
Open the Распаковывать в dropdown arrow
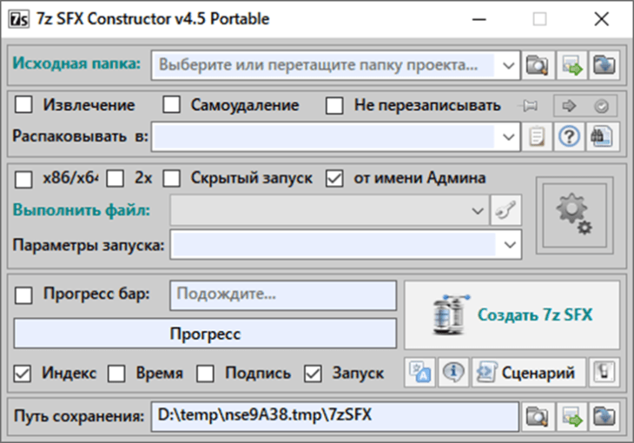(x=508, y=136)
